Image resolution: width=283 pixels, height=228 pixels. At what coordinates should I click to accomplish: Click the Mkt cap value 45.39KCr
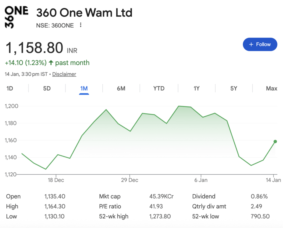click(161, 197)
